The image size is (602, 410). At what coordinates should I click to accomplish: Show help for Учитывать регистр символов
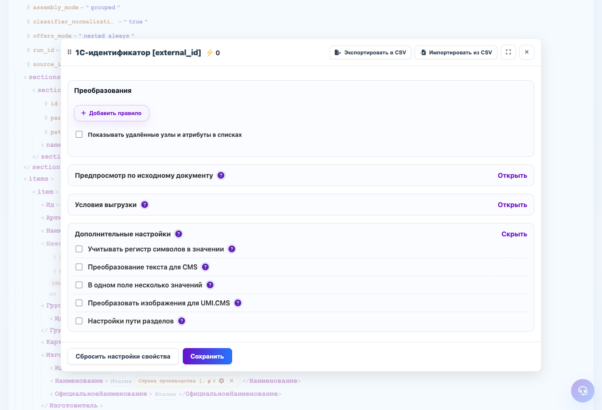pos(232,249)
